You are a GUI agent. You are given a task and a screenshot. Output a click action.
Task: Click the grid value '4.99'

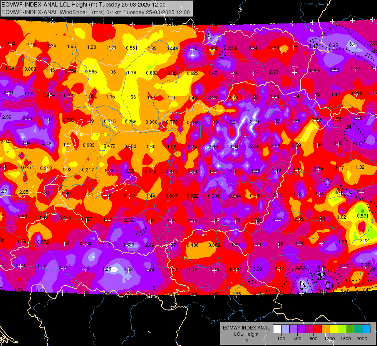click(x=300, y=268)
